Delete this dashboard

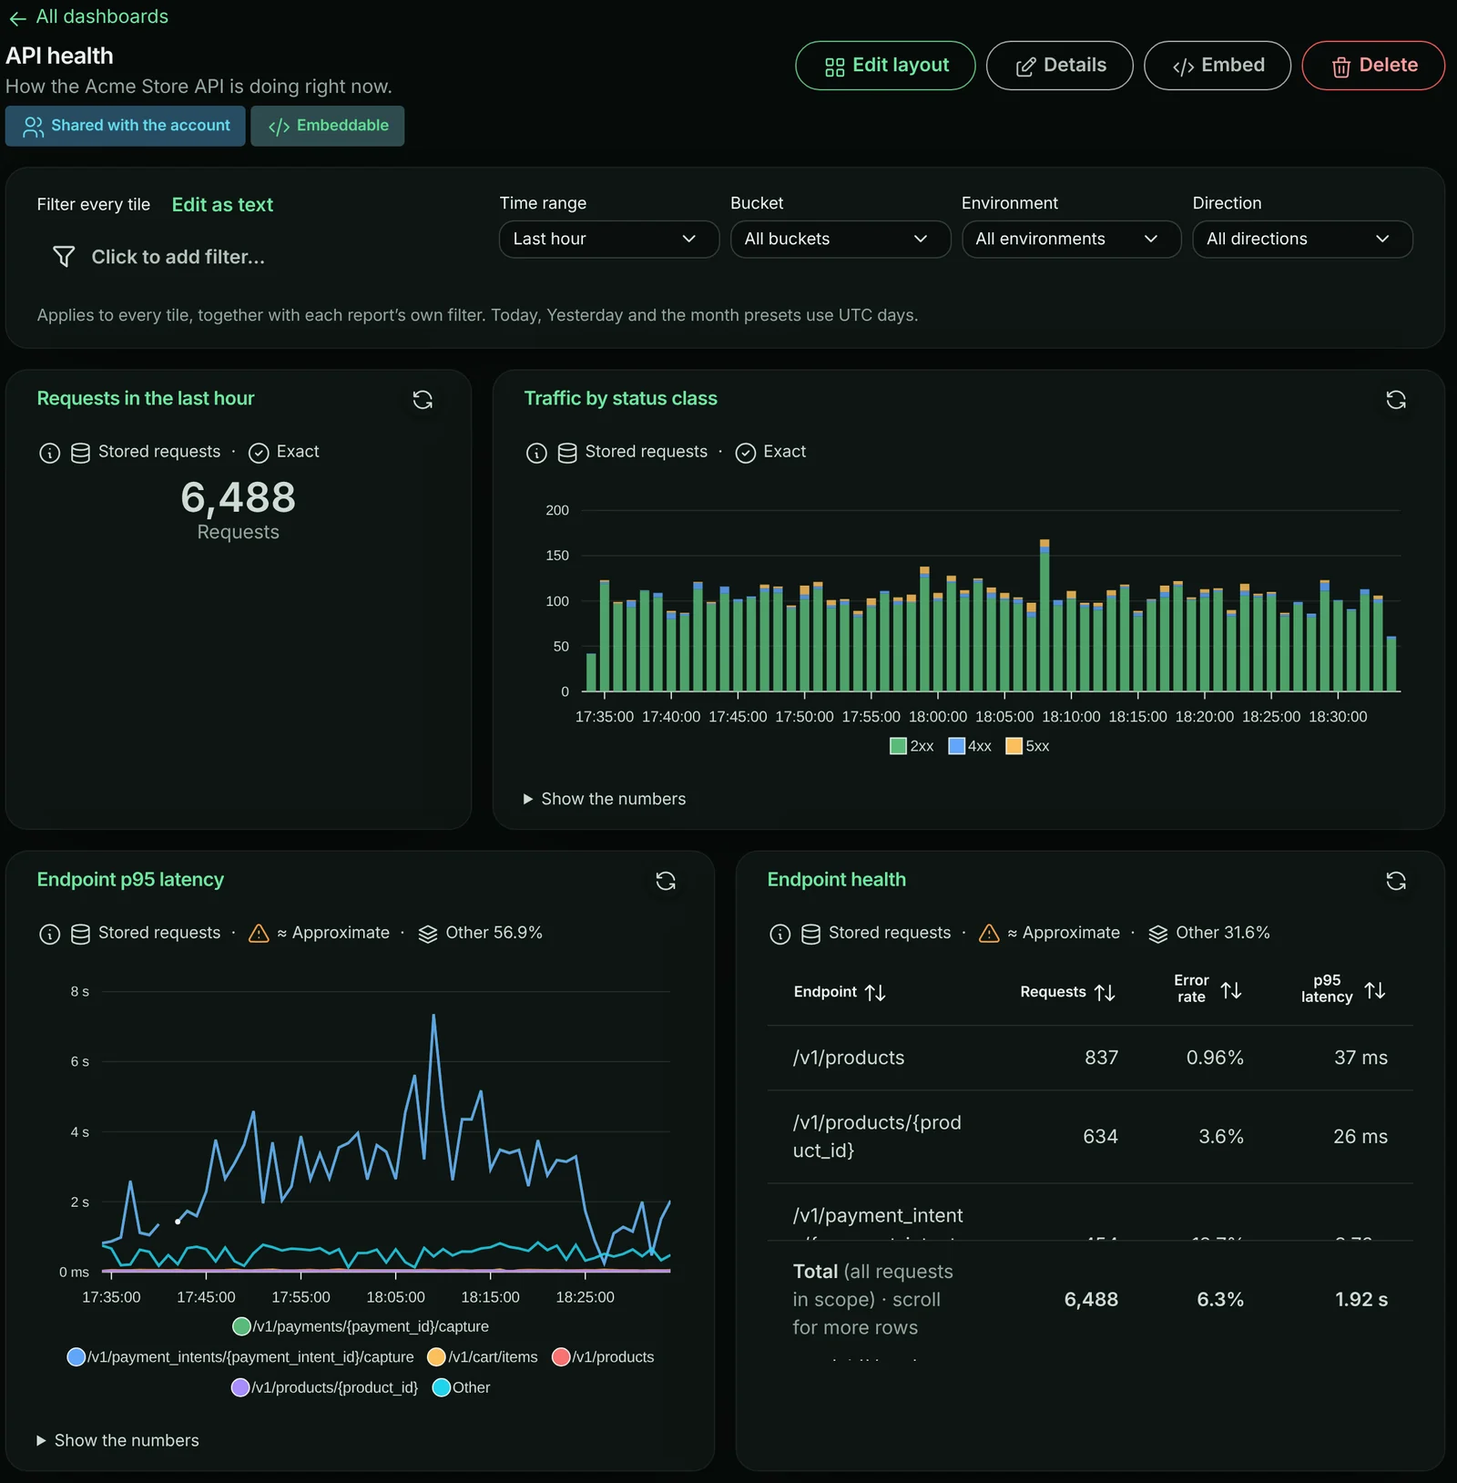pos(1373,66)
